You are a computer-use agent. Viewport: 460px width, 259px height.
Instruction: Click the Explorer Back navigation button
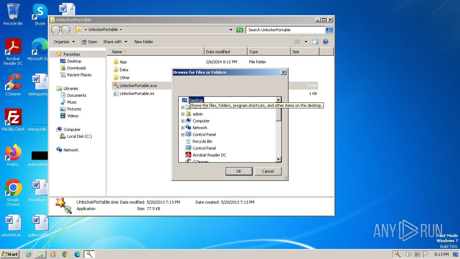(55, 30)
